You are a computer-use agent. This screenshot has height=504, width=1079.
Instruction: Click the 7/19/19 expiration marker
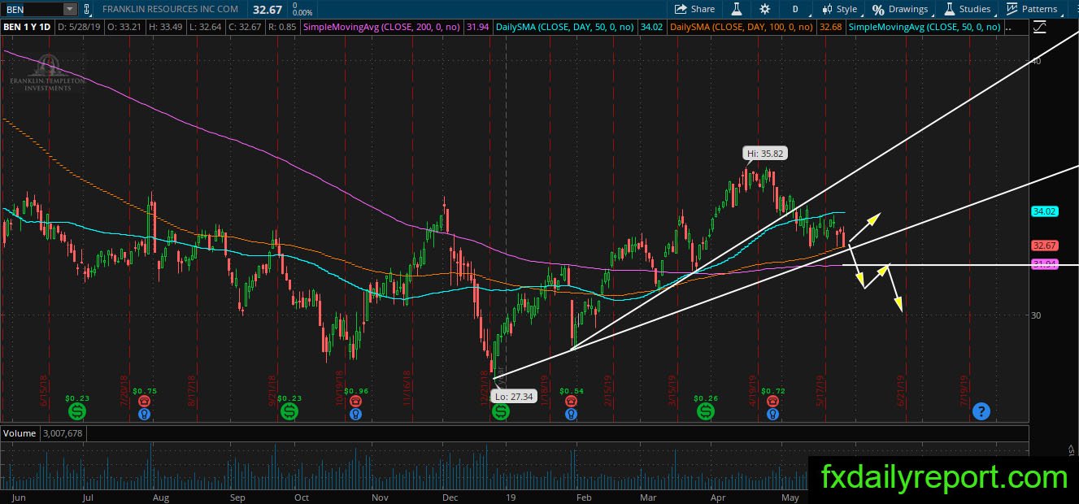(x=964, y=389)
